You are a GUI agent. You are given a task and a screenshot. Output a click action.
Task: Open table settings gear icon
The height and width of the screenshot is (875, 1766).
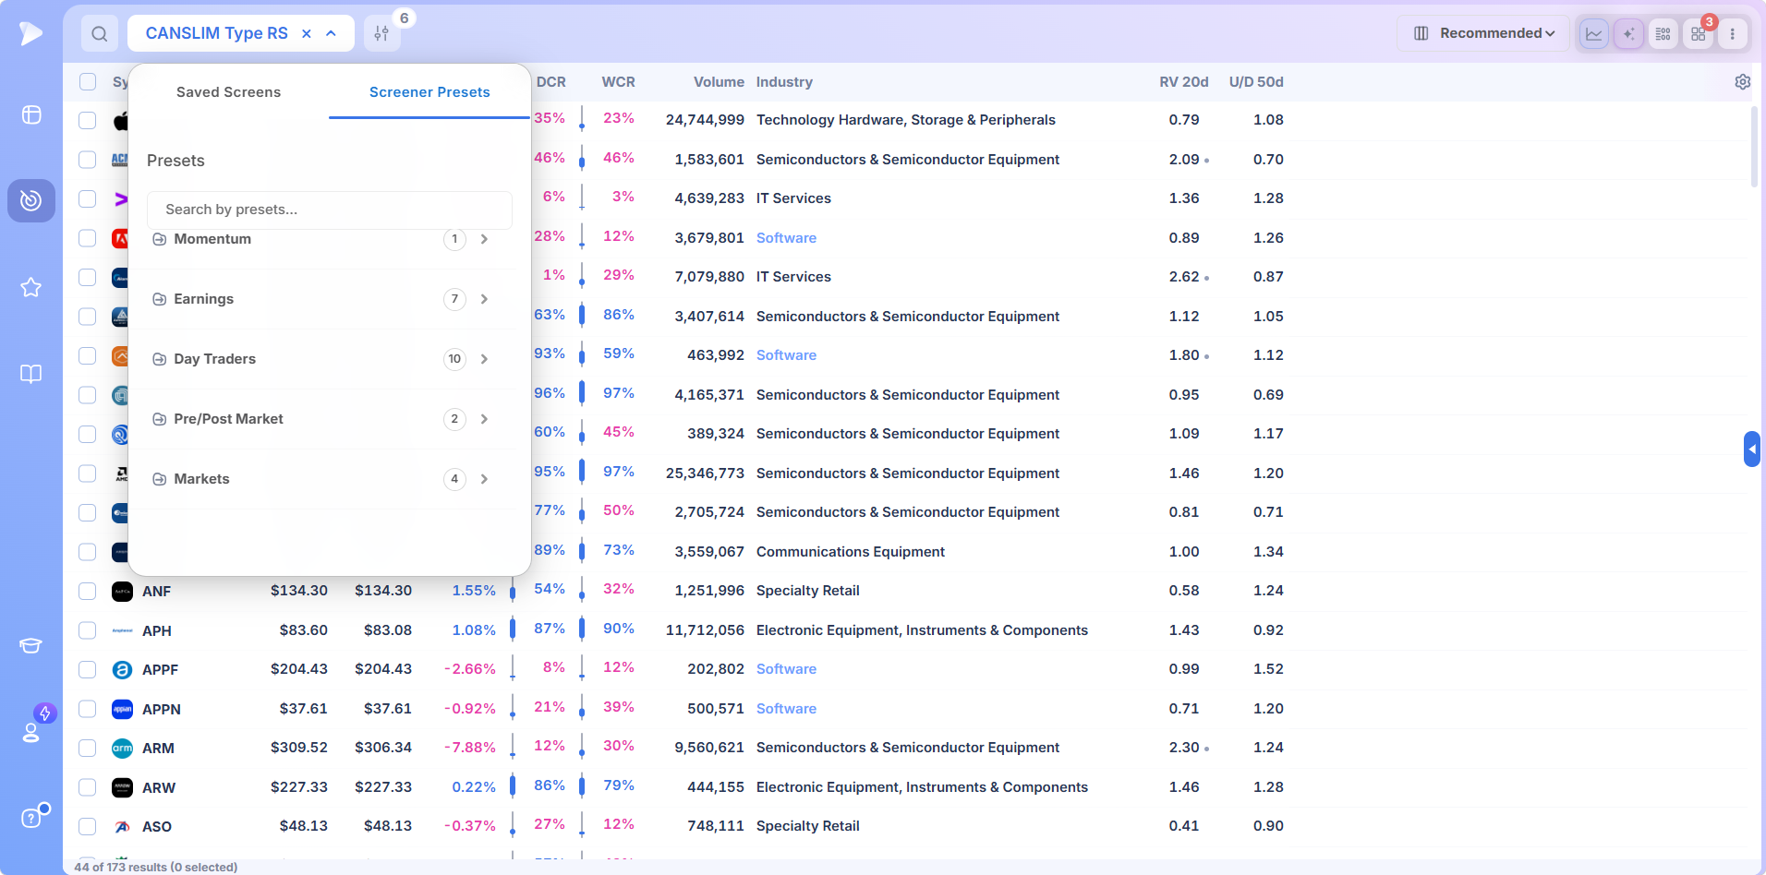(1743, 82)
